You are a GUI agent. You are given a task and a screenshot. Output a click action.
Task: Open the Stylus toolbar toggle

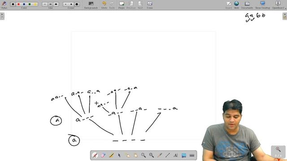coord(4,5)
